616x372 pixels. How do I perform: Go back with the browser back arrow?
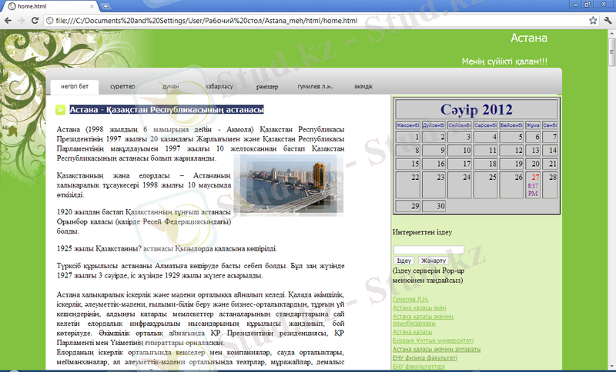tap(8, 21)
